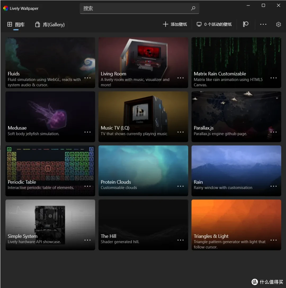Open more options for The Hill wallpaper
Viewport: 286px width, 288px height.
[x=180, y=240]
